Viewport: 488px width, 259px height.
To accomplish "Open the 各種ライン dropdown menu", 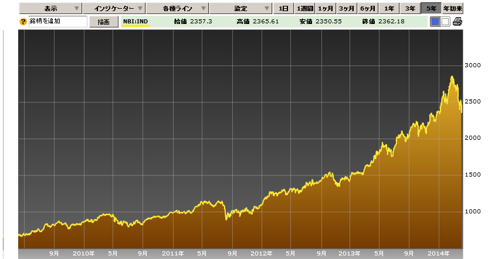I will pyautogui.click(x=177, y=8).
